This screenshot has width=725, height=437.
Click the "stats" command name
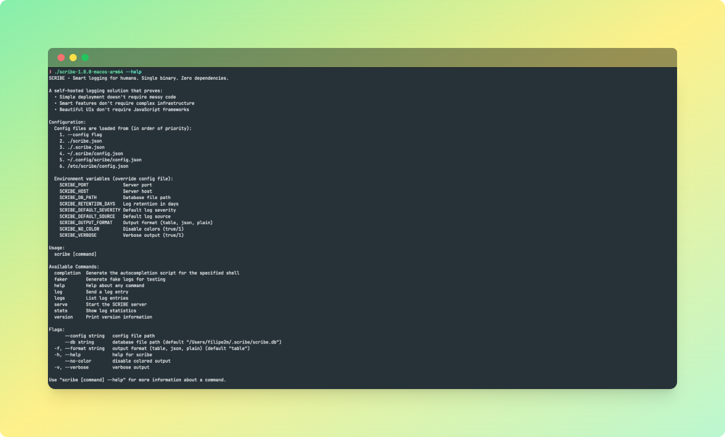[x=61, y=311]
